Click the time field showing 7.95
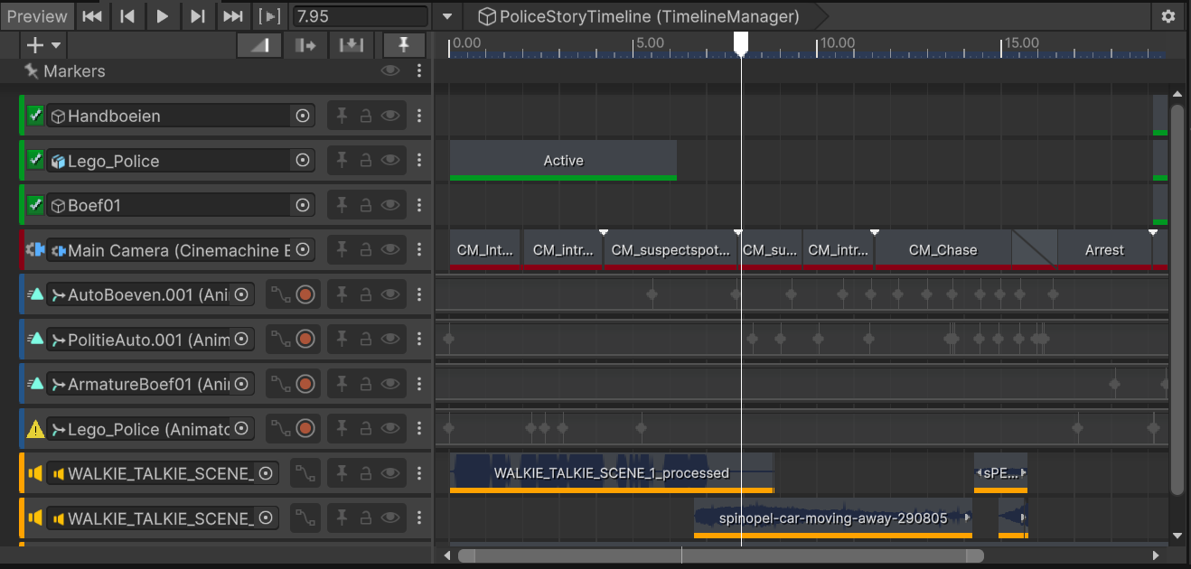Viewport: 1191px width, 569px height. click(x=360, y=16)
